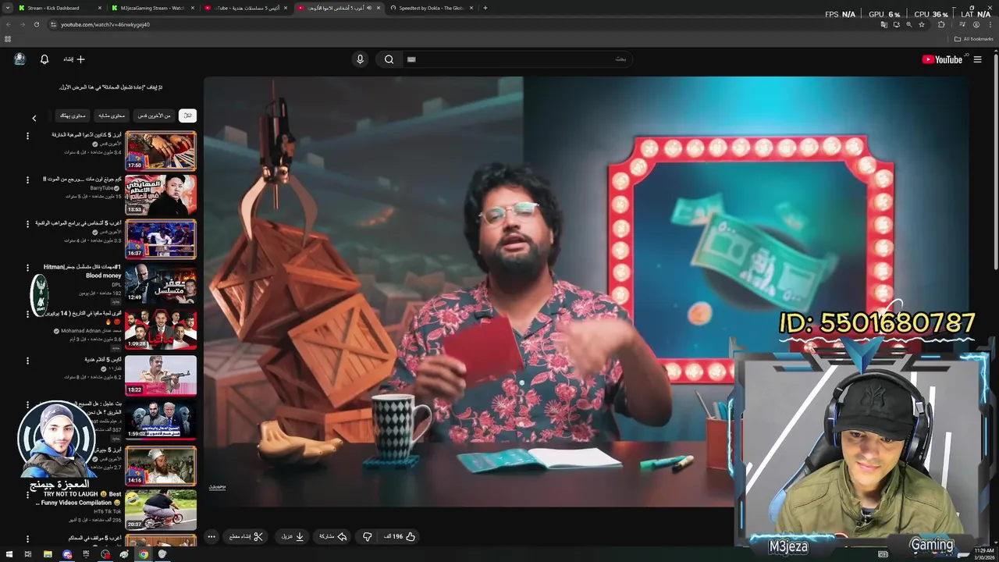Open File Explorer from taskbar
The image size is (999, 562).
click(x=48, y=554)
